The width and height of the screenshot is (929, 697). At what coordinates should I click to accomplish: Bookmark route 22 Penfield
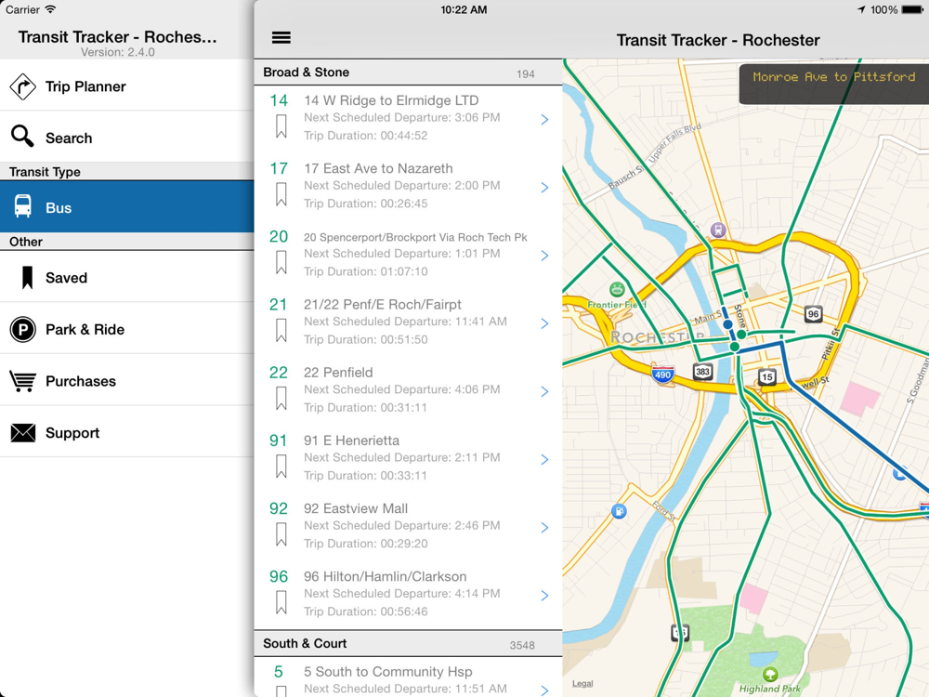tap(281, 399)
